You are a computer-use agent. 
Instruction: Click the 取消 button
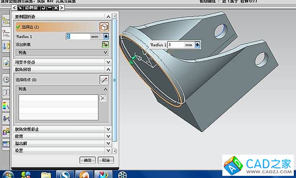coord(105,160)
